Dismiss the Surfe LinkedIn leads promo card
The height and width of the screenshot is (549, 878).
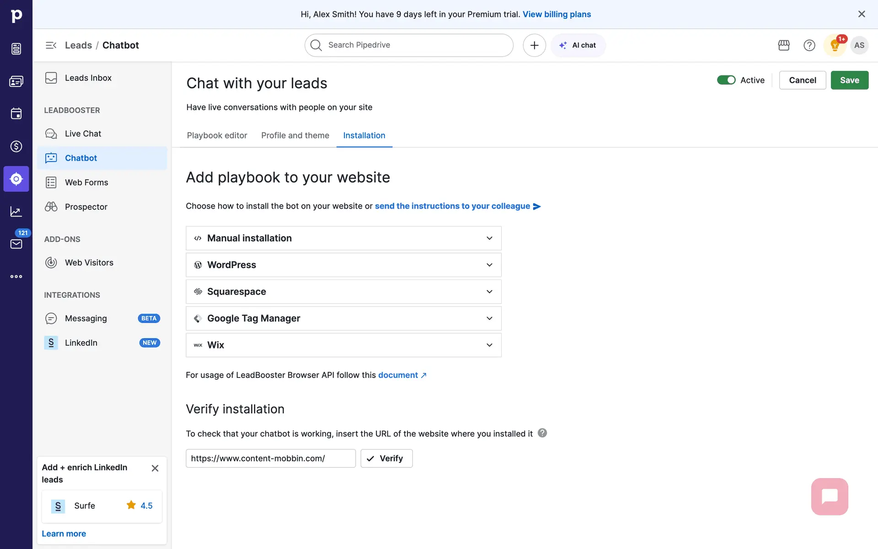(155, 468)
